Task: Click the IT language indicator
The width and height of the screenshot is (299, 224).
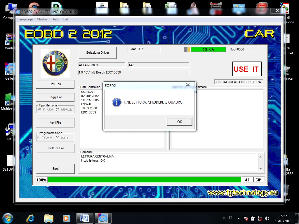Action: pos(231,218)
